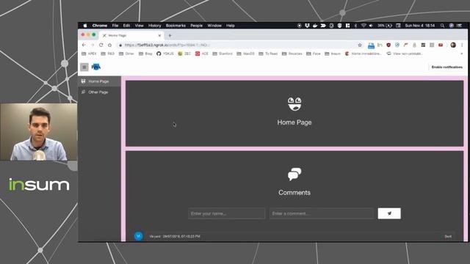Open the MacOS bookmarks folder
Image resolution: width=470 pixels, height=264 pixels.
pos(246,54)
